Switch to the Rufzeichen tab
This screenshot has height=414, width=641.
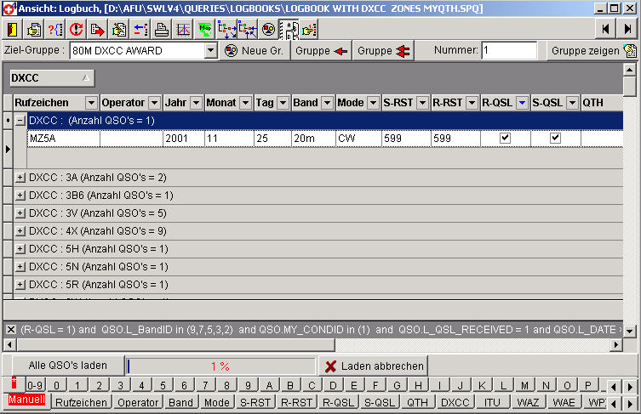click(x=81, y=403)
